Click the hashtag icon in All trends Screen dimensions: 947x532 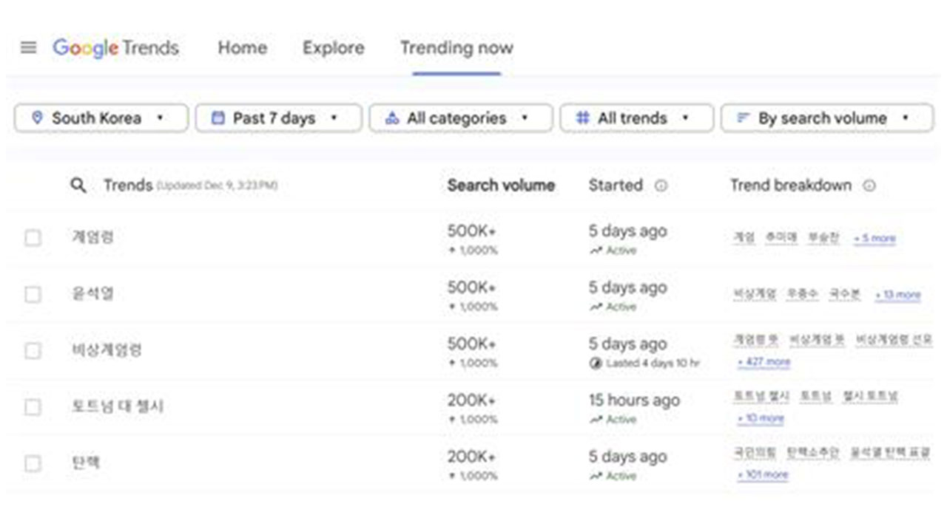(583, 118)
